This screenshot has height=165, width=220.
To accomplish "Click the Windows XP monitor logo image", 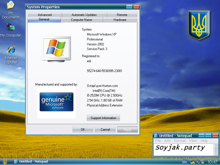I will [x=56, y=49].
